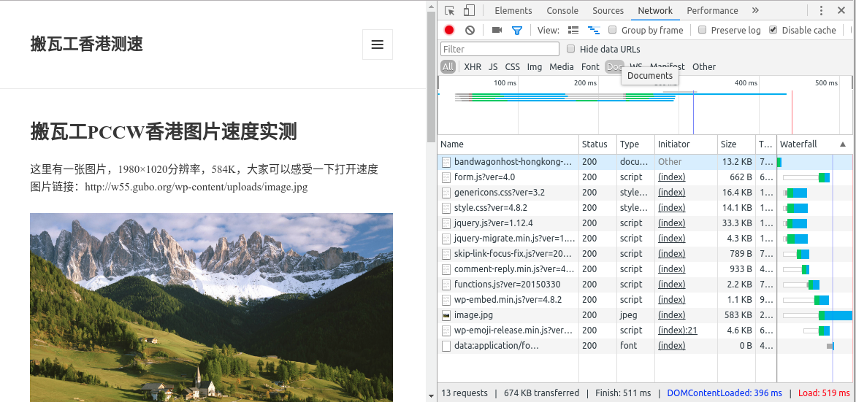
Task: Filter requests by XHR type
Action: [x=473, y=66]
